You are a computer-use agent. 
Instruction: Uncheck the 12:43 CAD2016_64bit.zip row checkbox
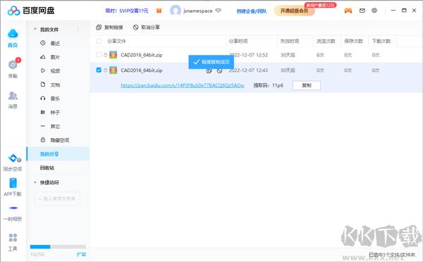99,70
